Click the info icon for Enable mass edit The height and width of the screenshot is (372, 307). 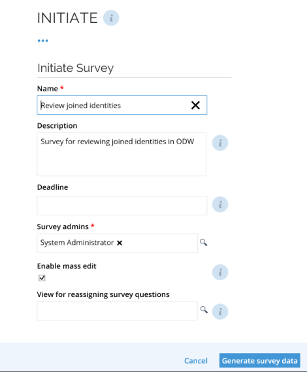[220, 272]
